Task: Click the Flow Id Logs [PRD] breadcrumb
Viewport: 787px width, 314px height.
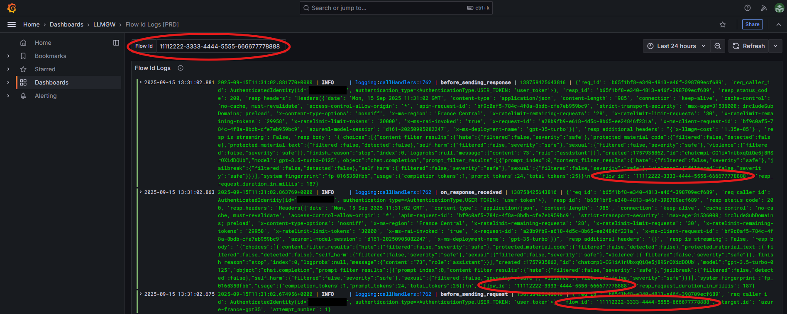Action: (x=152, y=24)
